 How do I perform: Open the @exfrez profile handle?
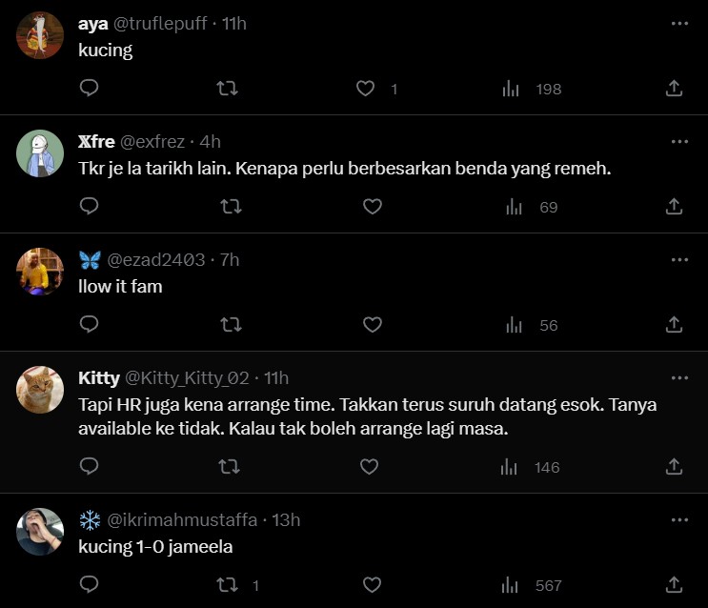[152, 142]
